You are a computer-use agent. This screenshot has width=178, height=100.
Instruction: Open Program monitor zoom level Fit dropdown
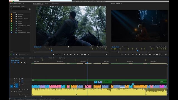click(x=125, y=47)
